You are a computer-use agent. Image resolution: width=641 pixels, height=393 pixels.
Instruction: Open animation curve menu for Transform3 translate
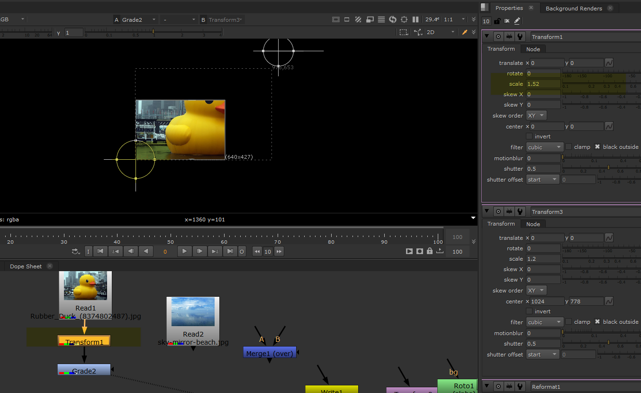pos(609,238)
